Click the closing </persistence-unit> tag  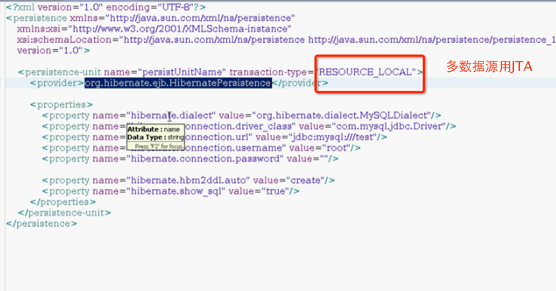(x=64, y=213)
